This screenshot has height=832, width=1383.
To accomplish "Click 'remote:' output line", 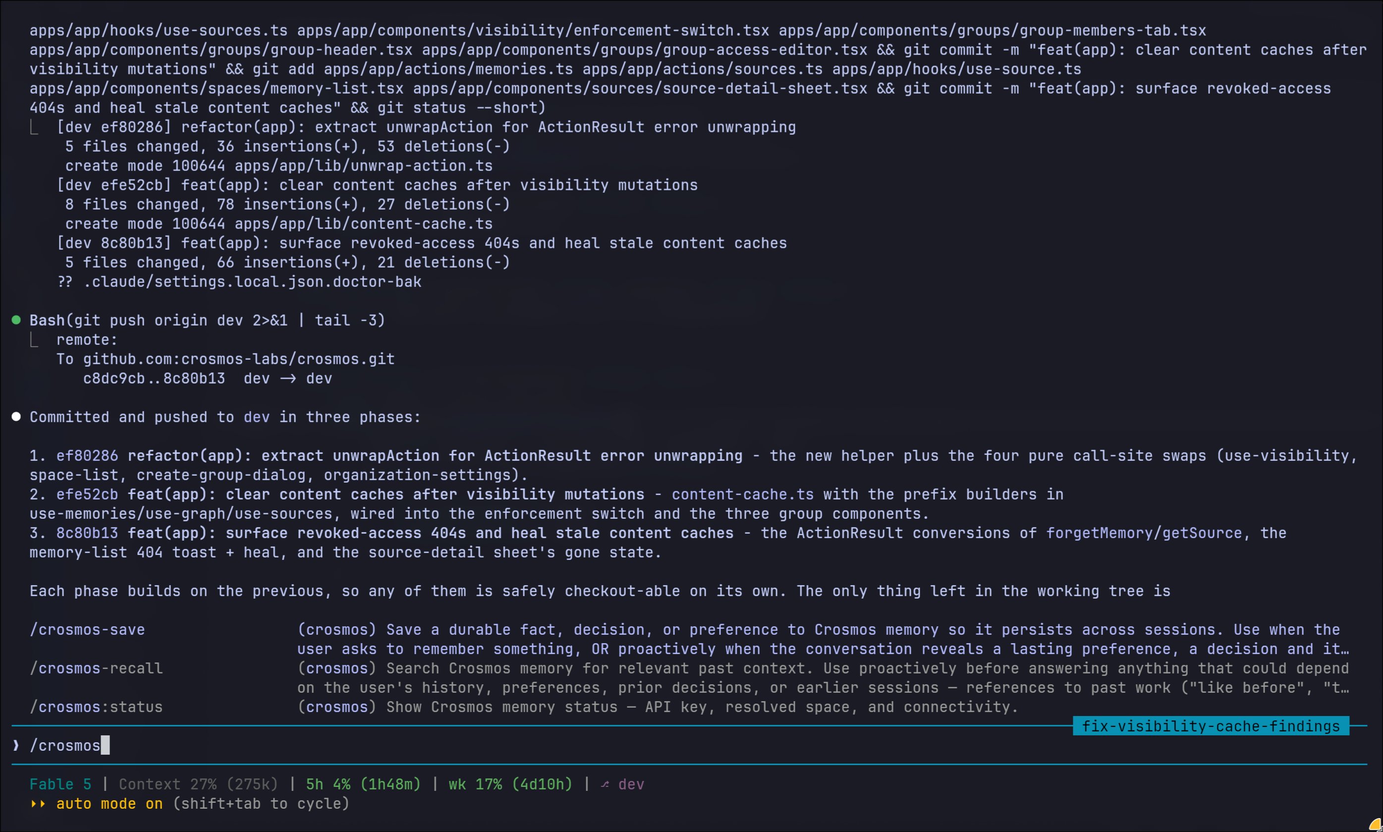I will (x=87, y=340).
